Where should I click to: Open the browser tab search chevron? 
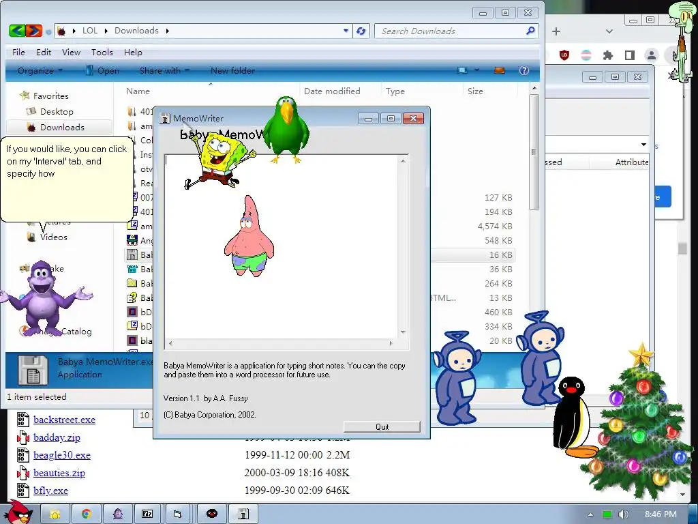tap(609, 31)
